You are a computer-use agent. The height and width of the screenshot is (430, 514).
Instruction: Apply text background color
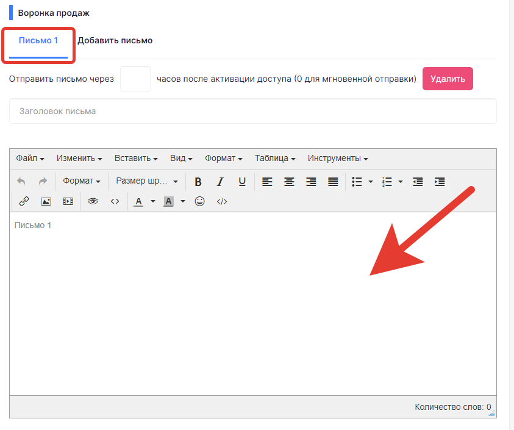click(168, 201)
